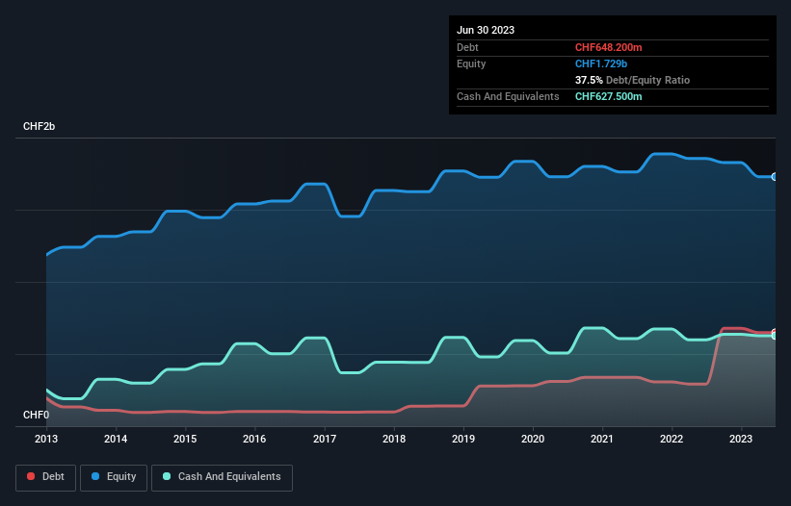Select the Debt endpoint marker at 2023
Viewport: 791px width, 506px height.
coord(775,332)
